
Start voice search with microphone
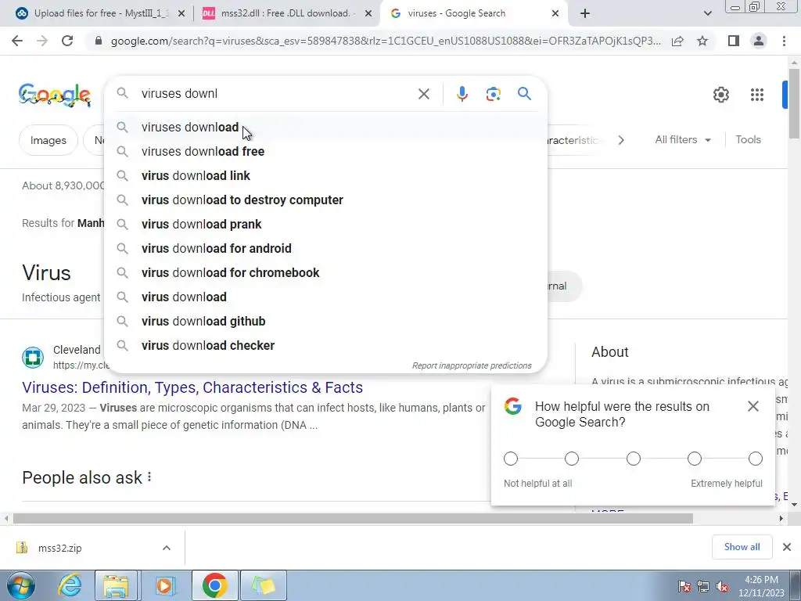[462, 94]
